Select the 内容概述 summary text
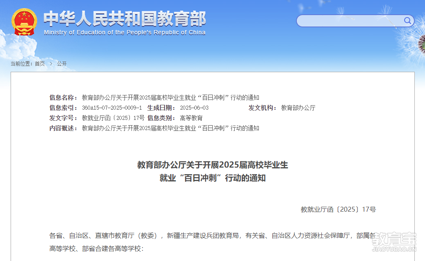This screenshot has height=261, width=425. [x=171, y=128]
